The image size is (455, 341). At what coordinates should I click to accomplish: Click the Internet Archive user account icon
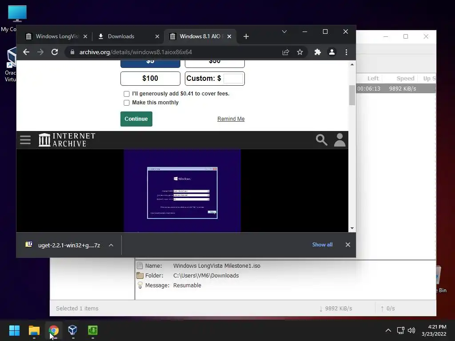click(x=339, y=140)
